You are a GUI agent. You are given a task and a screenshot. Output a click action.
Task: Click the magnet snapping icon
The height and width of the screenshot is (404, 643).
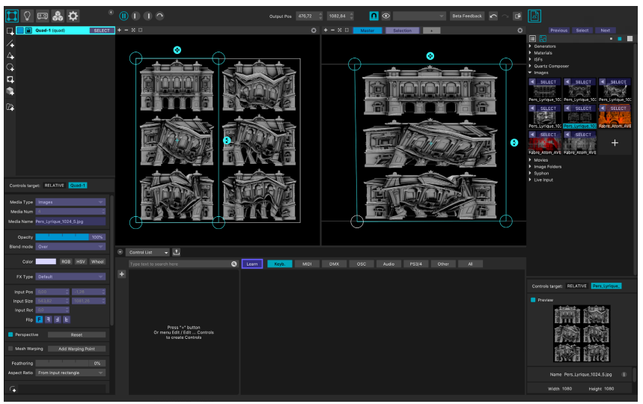374,16
